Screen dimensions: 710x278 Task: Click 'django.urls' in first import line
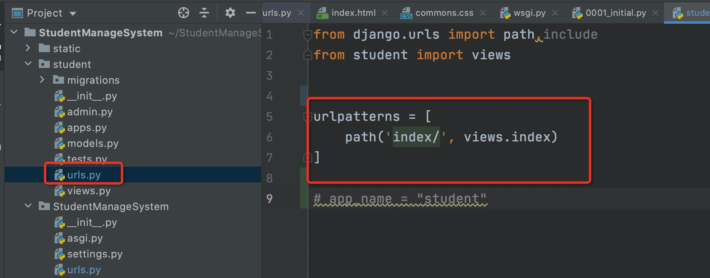point(396,34)
